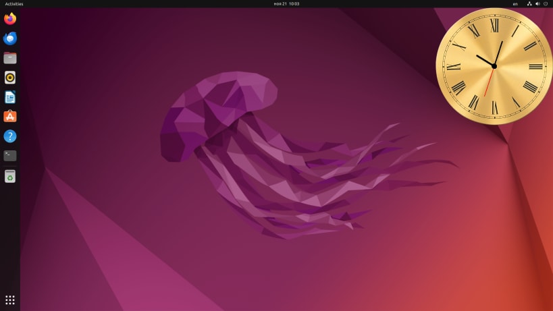Open the Trash icon

10,177
